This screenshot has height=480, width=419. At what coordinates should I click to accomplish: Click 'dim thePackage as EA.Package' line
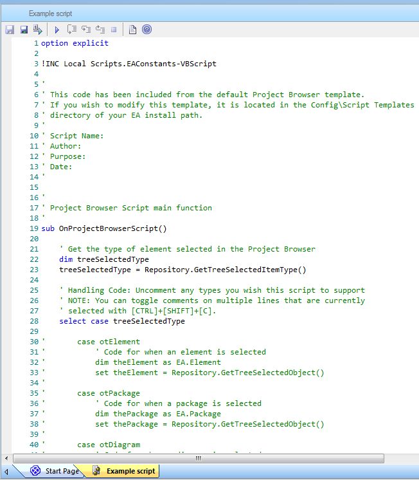click(x=158, y=414)
